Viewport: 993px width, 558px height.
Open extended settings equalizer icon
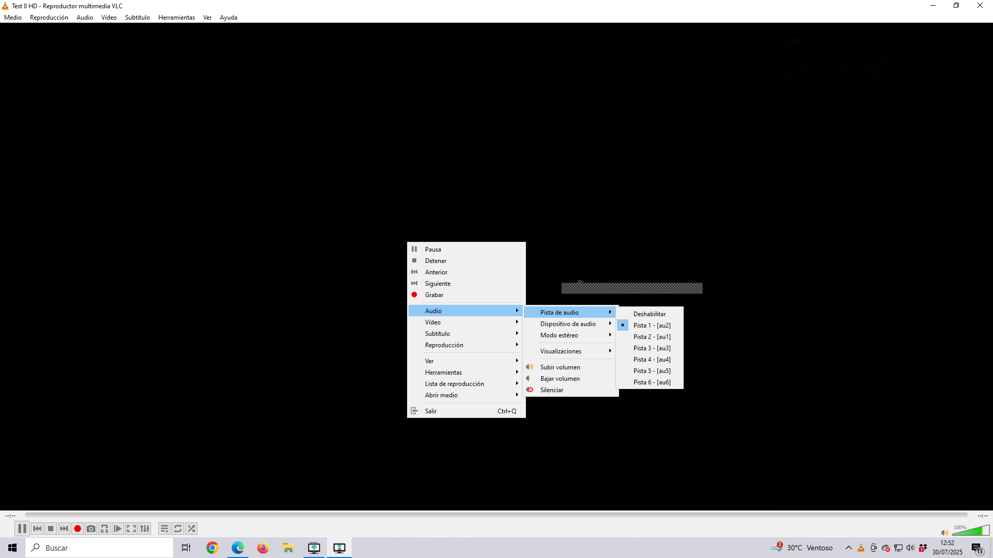(x=145, y=529)
